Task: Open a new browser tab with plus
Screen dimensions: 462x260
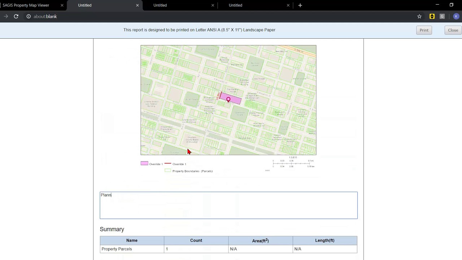Action: pos(300,5)
